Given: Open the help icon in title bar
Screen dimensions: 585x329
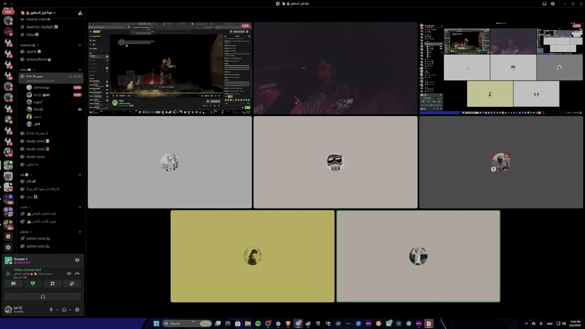Looking at the screenshot, I should coord(553,4).
